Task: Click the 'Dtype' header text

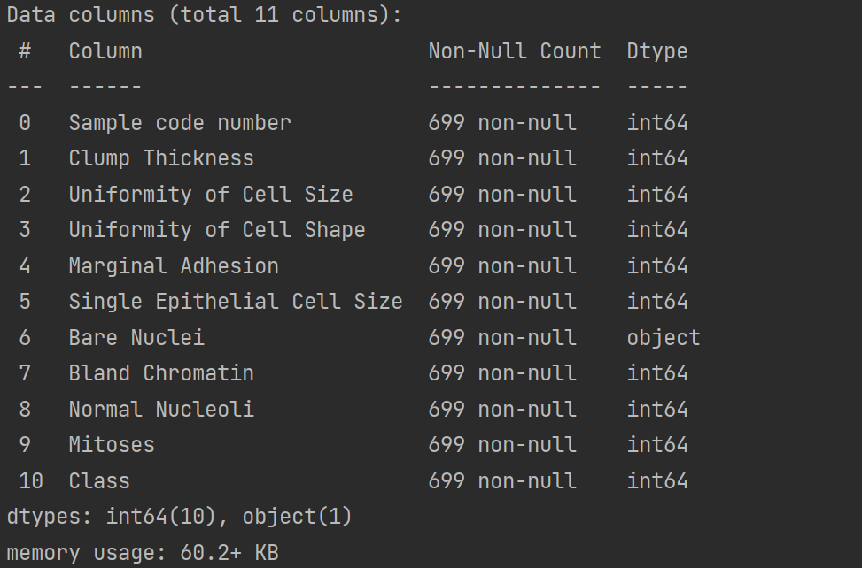Action: [x=657, y=51]
